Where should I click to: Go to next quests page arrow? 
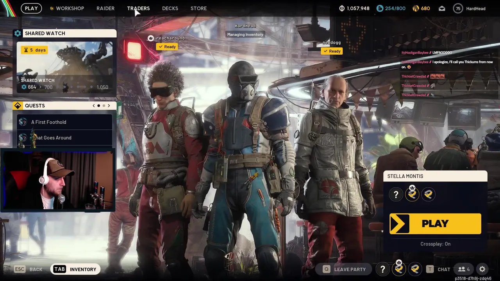pyautogui.click(x=109, y=106)
